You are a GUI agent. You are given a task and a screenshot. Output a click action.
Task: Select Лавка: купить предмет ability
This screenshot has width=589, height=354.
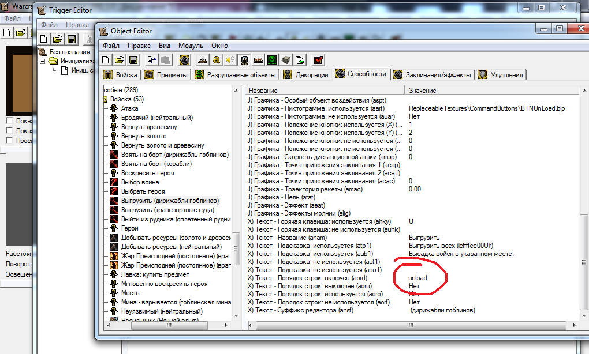point(155,274)
